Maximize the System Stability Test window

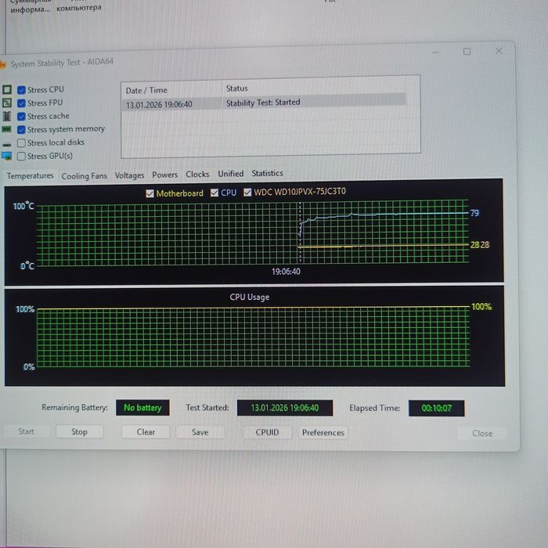click(x=467, y=52)
